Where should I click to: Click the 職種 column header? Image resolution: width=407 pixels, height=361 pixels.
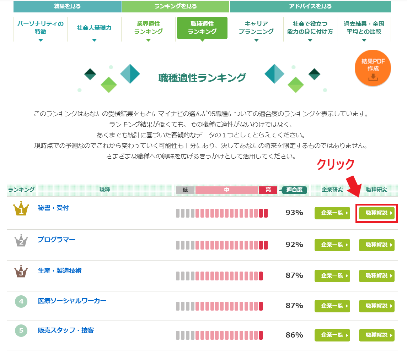pos(105,190)
